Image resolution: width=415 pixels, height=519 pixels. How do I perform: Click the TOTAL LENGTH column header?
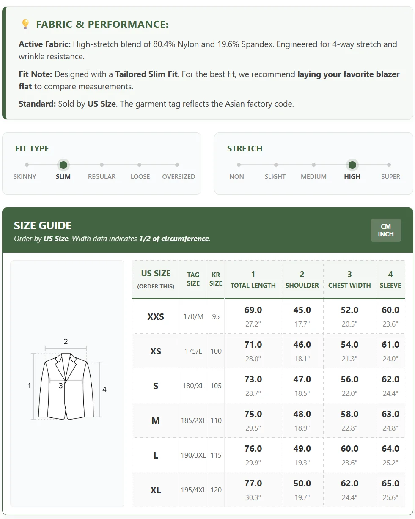pos(253,279)
